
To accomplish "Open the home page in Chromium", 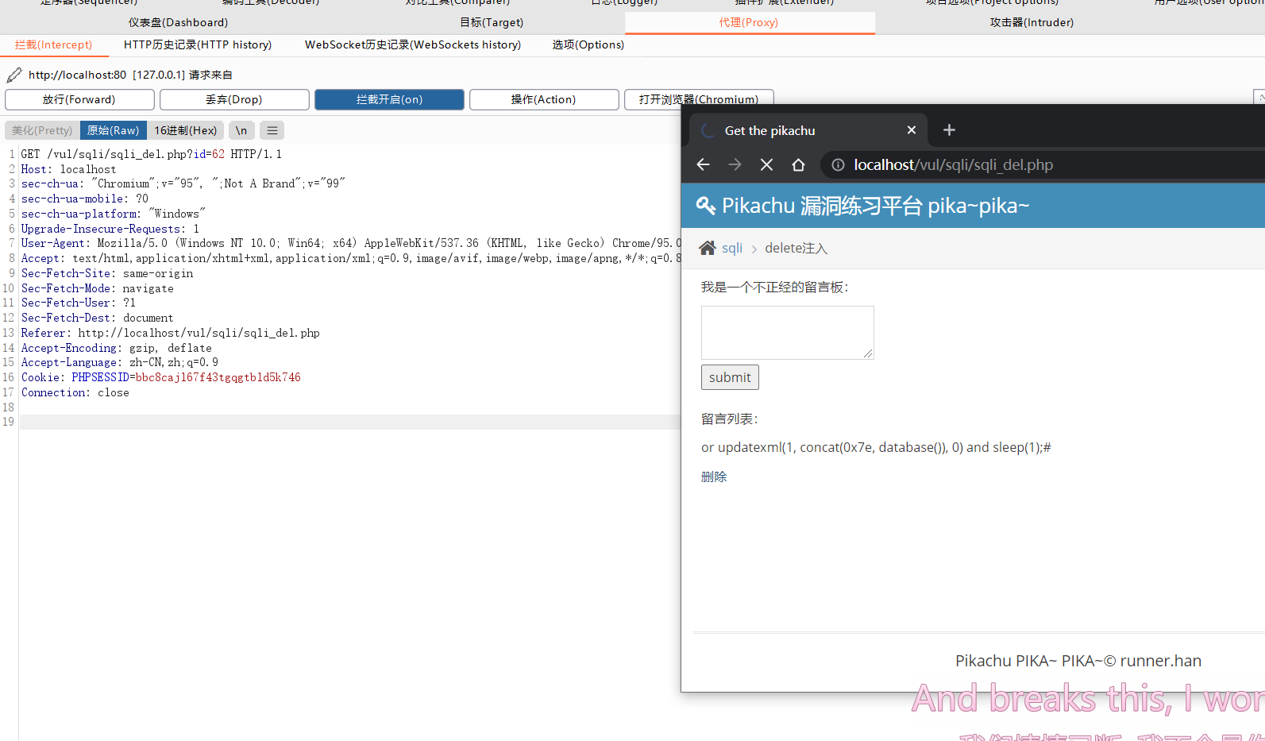I will point(798,164).
